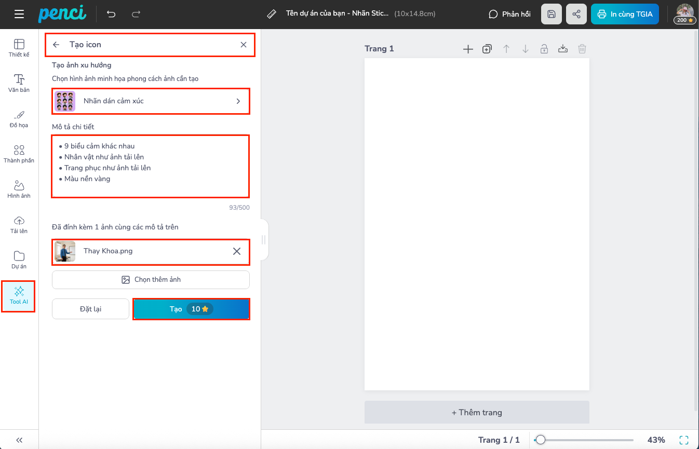Go back from Tạo icon panel
Screen dimensions: 699x449
point(57,45)
